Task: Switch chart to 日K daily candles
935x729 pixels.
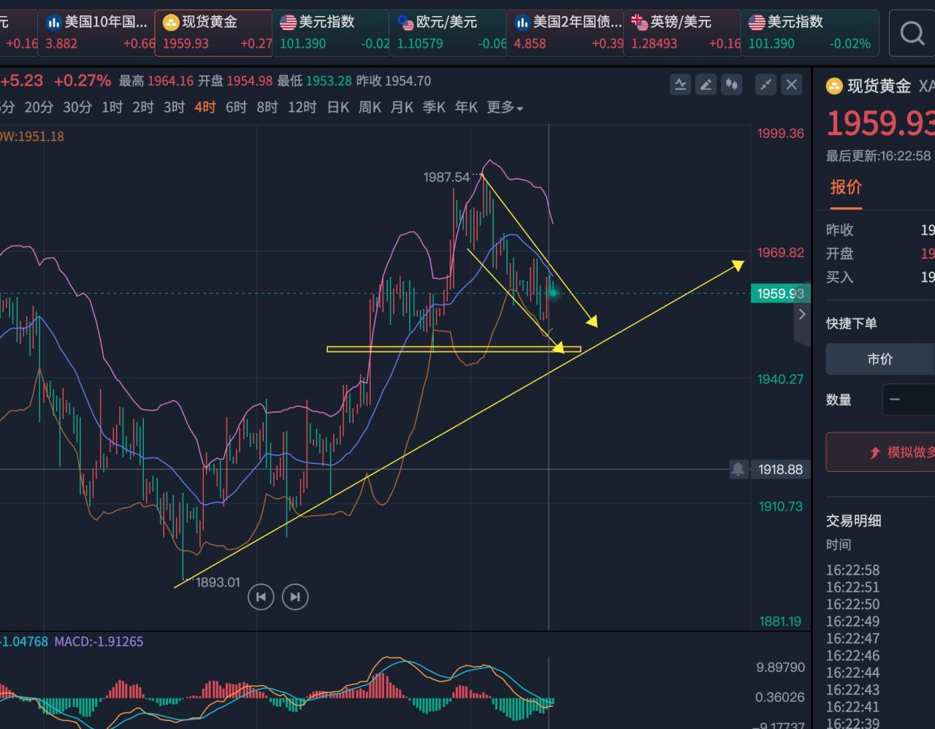Action: click(338, 107)
